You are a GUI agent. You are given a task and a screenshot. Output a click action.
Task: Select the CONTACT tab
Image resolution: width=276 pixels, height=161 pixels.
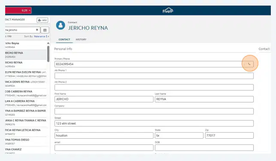(64, 39)
